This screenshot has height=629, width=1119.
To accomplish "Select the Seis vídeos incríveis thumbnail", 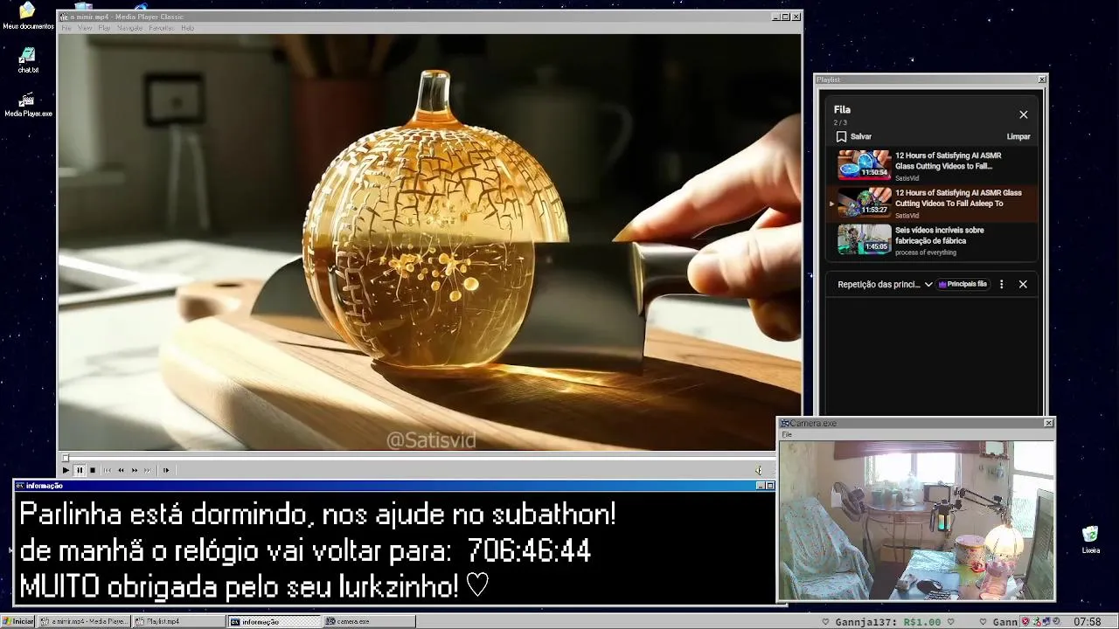I will pos(864,239).
